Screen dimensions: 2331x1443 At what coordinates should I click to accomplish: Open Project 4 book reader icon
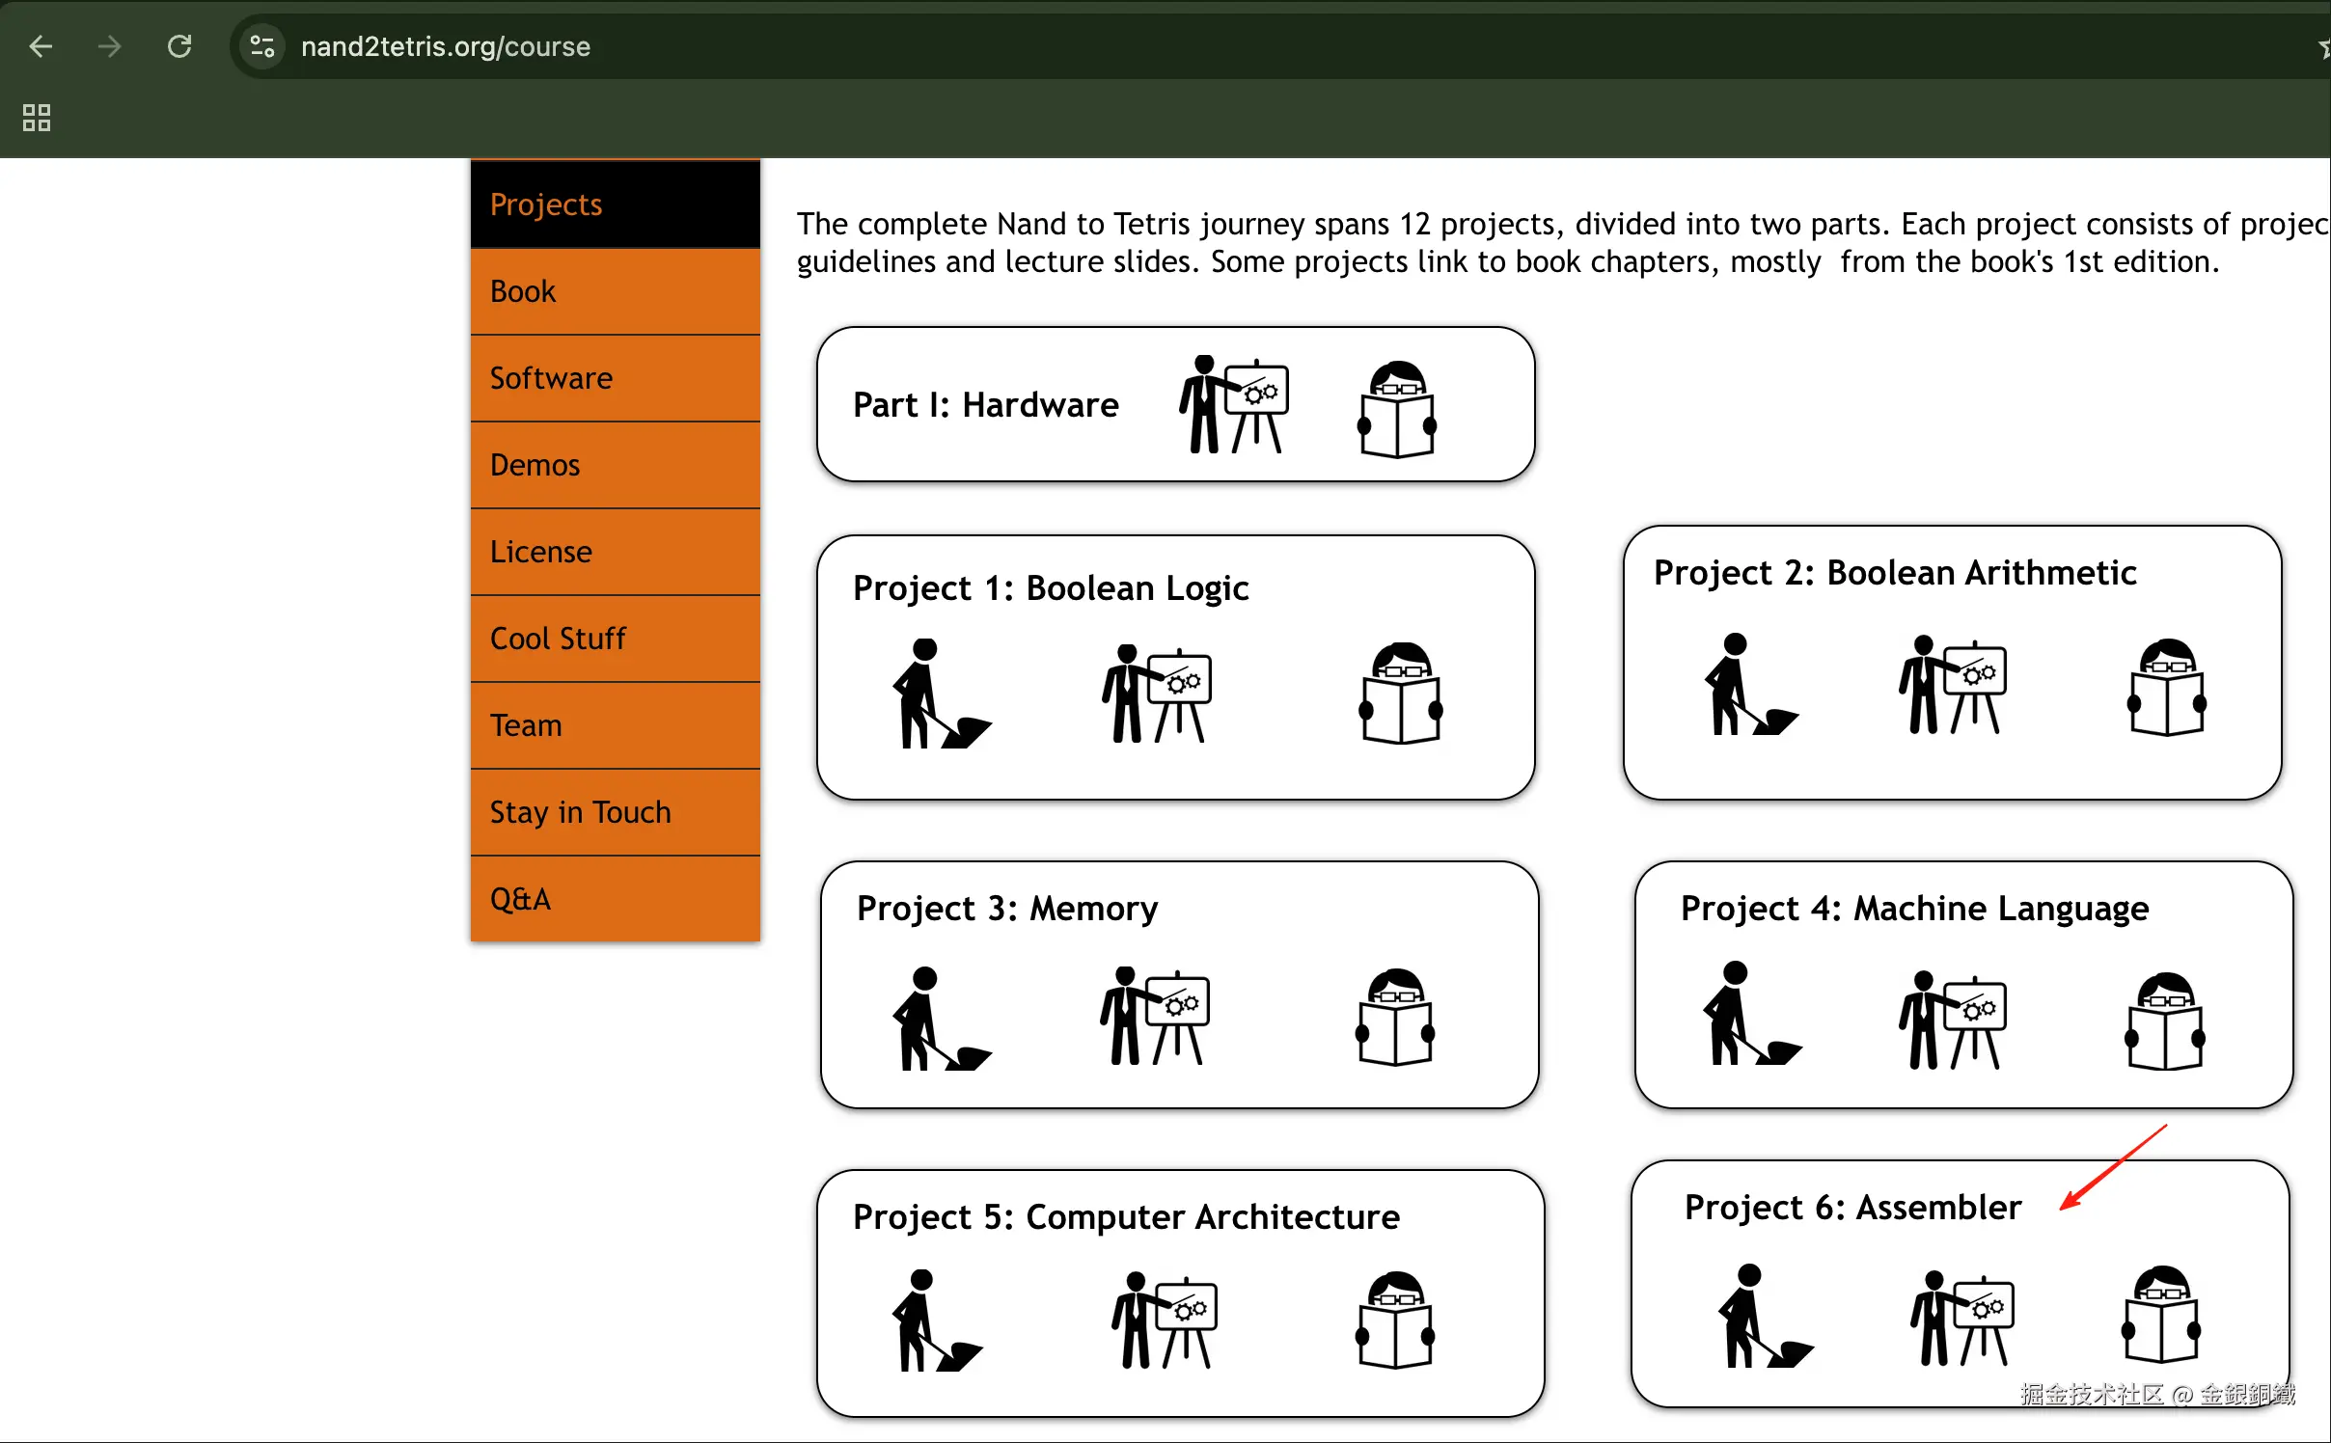pyautogui.click(x=2165, y=1022)
